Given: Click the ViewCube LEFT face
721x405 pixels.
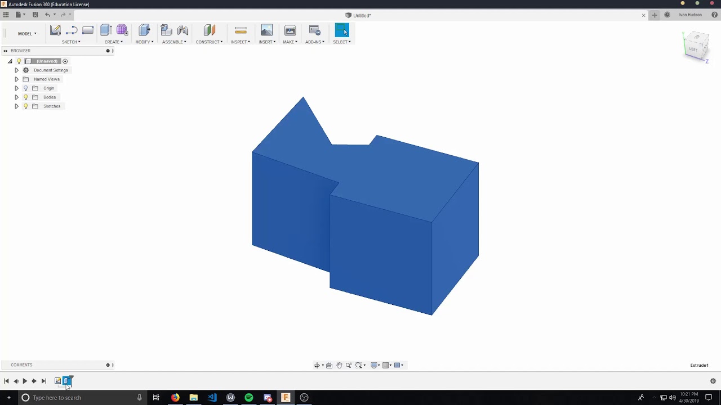Looking at the screenshot, I should click(693, 49).
